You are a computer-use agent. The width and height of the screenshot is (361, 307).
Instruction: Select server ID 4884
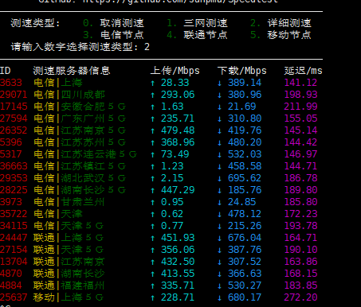pyautogui.click(x=11, y=286)
